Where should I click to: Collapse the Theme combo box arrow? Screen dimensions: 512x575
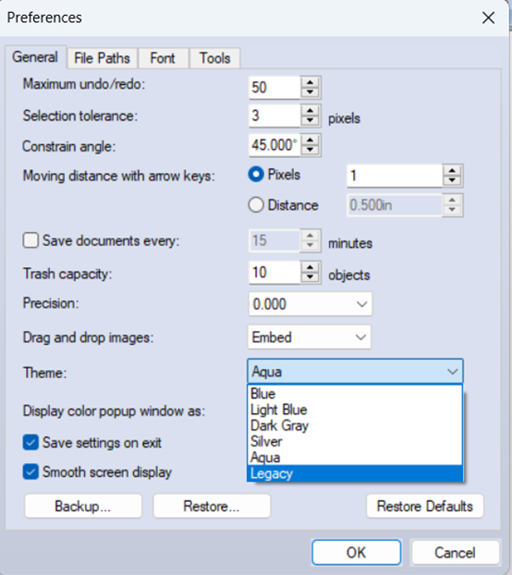(x=453, y=372)
